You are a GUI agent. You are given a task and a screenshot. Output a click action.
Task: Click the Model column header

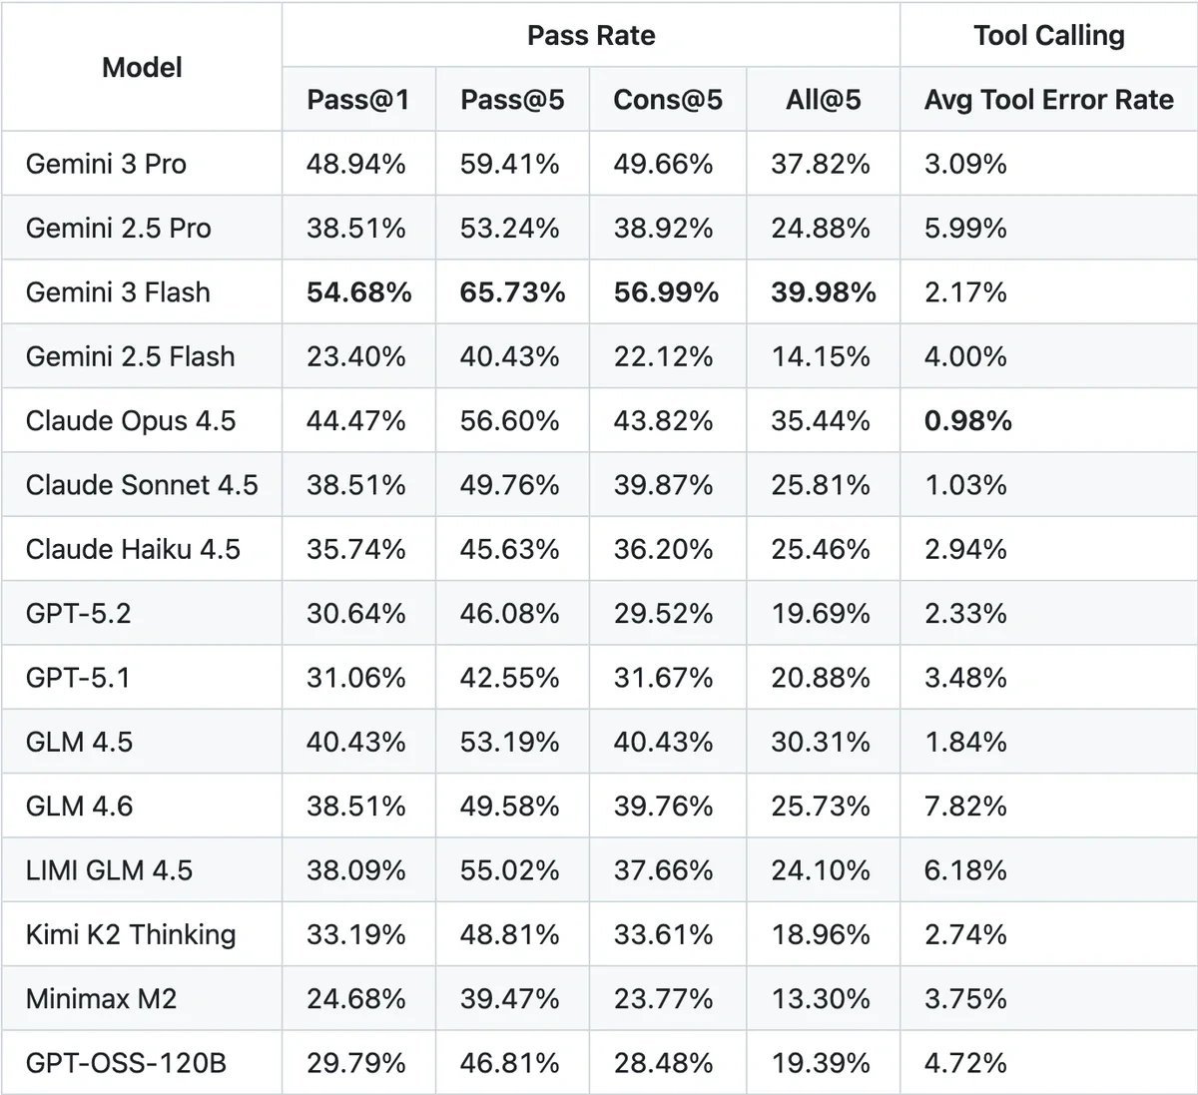tap(142, 68)
